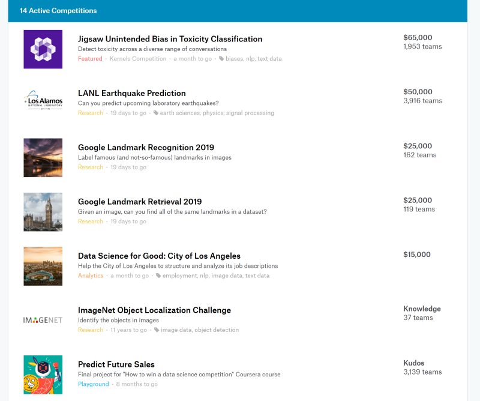Screen dimensions: 480x401
Task: Click the $50,000 prize amount
Action: pyautogui.click(x=418, y=92)
